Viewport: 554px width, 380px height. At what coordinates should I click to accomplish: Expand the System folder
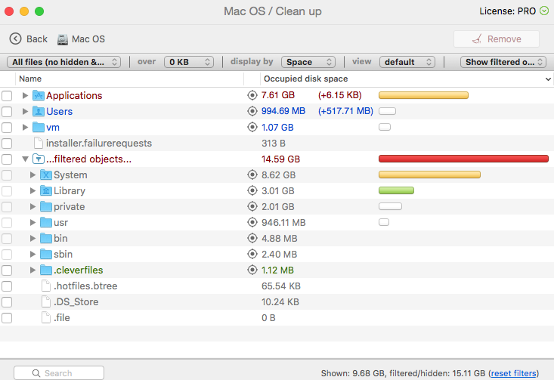(32, 175)
